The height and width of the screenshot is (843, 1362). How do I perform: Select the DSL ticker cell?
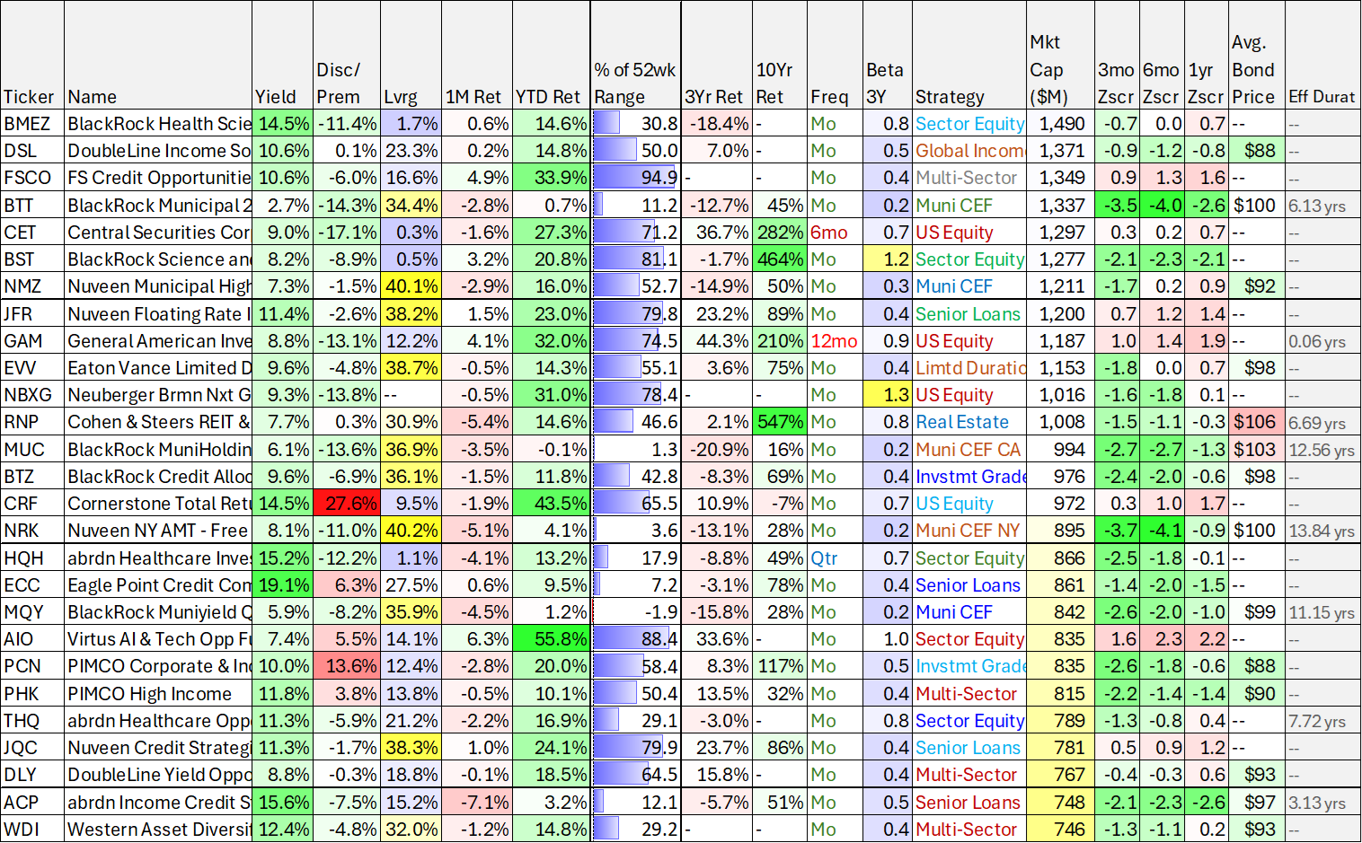32,151
